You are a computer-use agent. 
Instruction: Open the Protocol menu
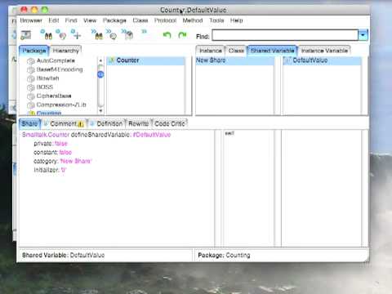[165, 20]
